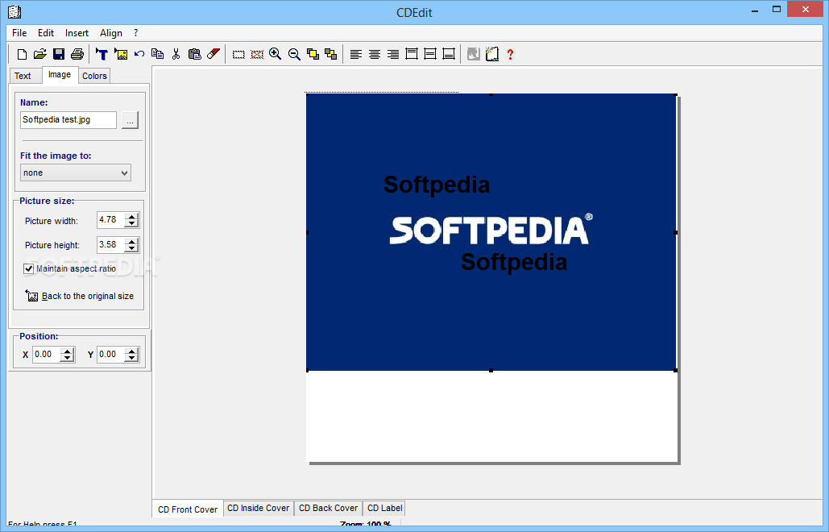Viewport: 829px width, 532px height.
Task: Maximize the CDEdit window
Action: pyautogui.click(x=777, y=10)
